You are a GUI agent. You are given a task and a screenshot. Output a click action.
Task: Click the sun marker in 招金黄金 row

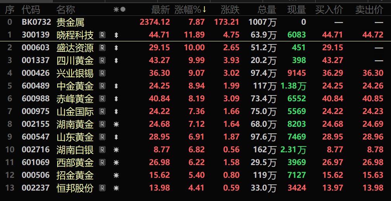pos(116,175)
